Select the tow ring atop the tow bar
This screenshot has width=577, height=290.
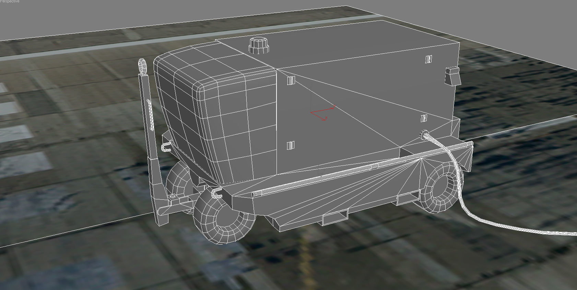tap(143, 66)
